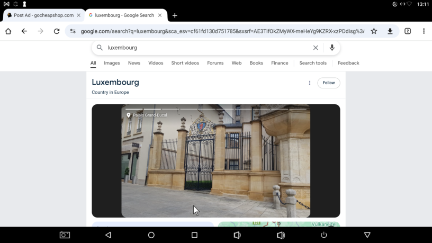Image resolution: width=432 pixels, height=243 pixels.
Task: Open a new tab with the plus button
Action: pos(175,15)
